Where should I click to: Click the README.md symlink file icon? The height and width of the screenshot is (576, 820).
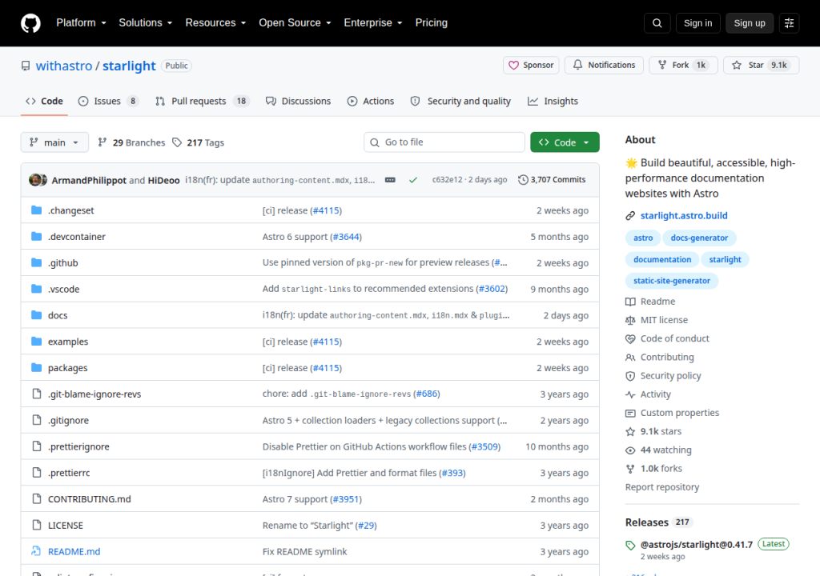point(36,551)
